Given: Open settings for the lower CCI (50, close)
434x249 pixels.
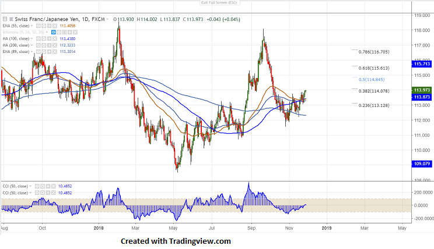Looking at the screenshot, I should (43, 193).
